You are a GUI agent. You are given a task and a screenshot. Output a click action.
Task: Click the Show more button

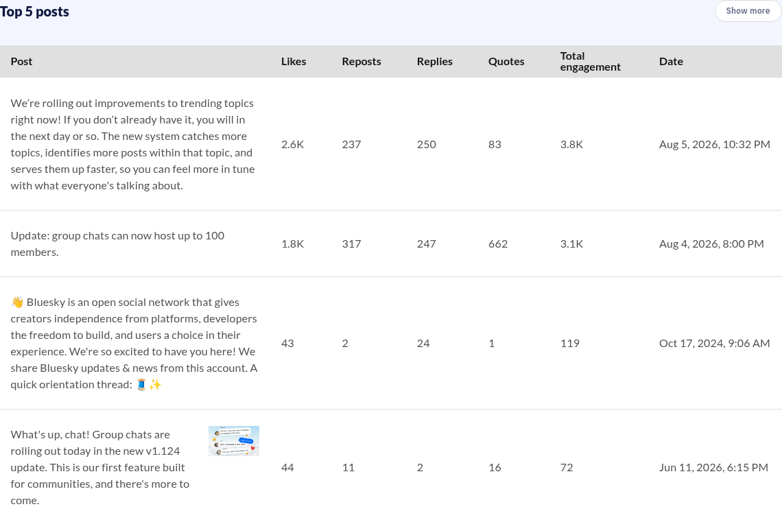coord(748,10)
